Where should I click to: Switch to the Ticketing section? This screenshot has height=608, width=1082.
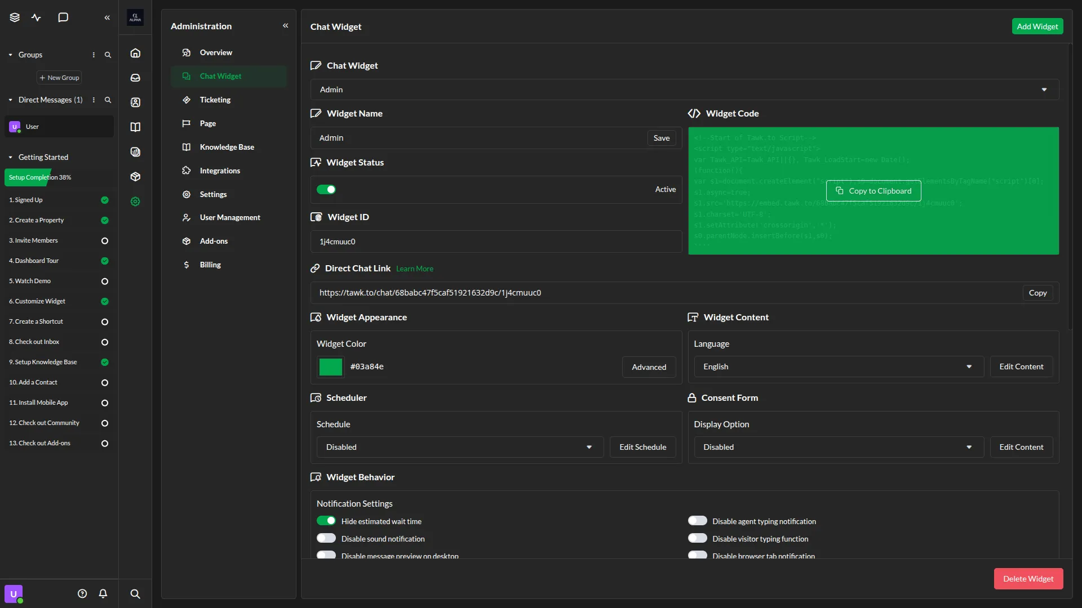point(214,100)
